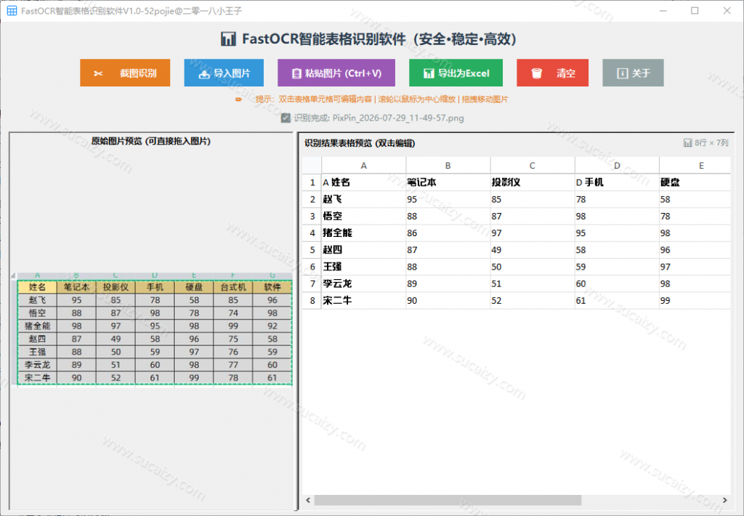Click result cell 'D 手机'
The height and width of the screenshot is (516, 744).
coord(617,182)
